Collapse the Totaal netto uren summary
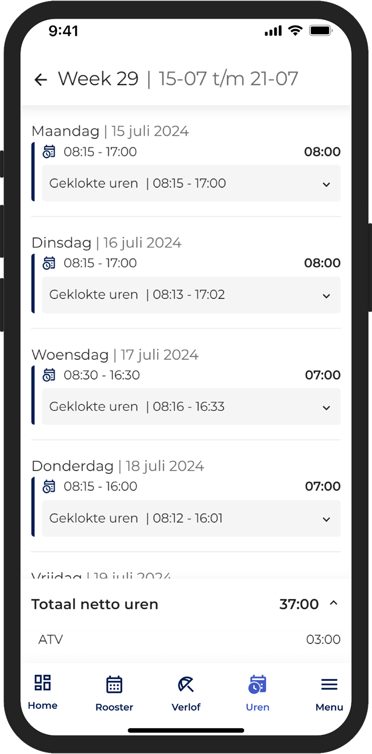 click(x=334, y=603)
